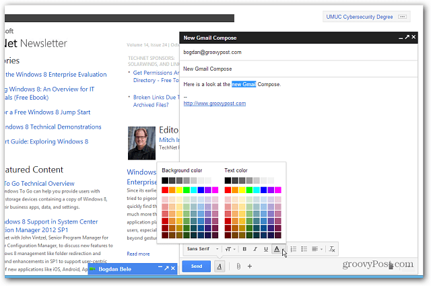Screen dimensions: 431x286
Task: Pick bright green text color swatch
Action: (249, 190)
